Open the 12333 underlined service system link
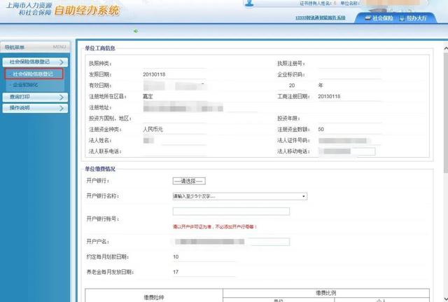 click(321, 18)
